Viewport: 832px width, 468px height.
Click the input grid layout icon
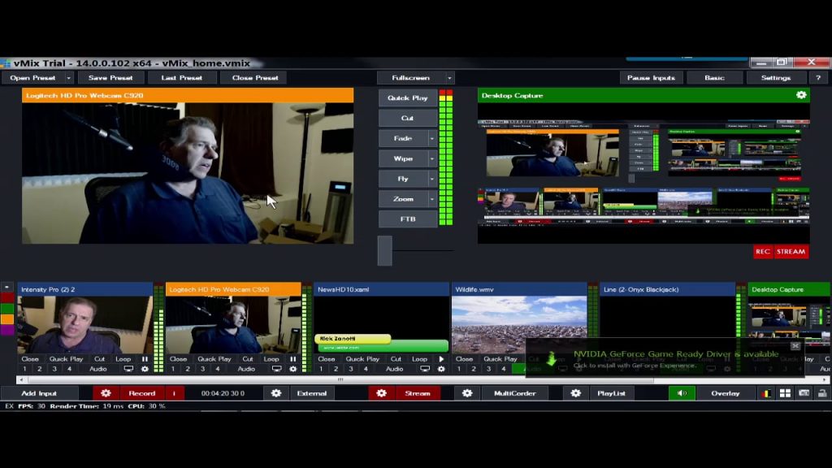coord(785,393)
